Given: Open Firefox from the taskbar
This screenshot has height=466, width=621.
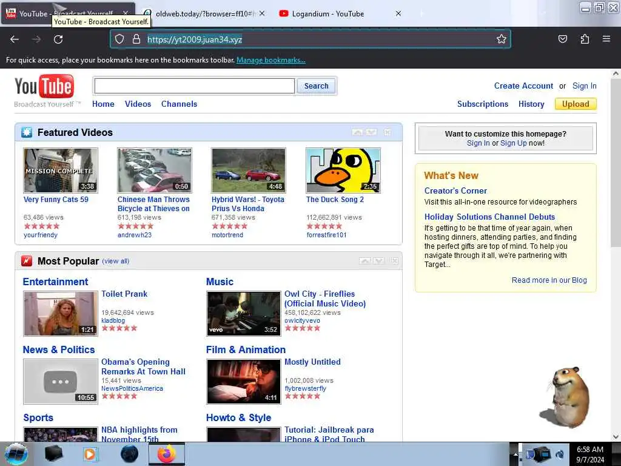Looking at the screenshot, I should [167, 454].
